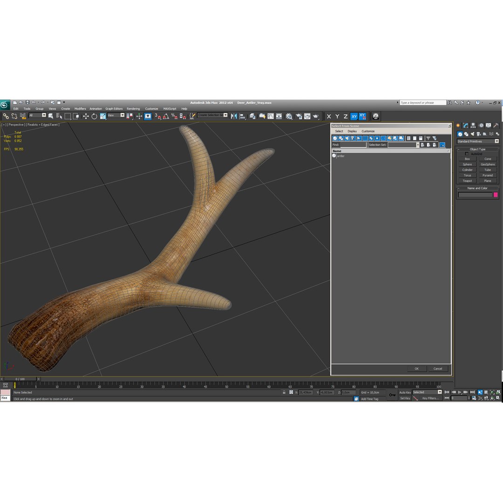Click the GeoSphere button
The width and height of the screenshot is (503, 503).
click(488, 164)
